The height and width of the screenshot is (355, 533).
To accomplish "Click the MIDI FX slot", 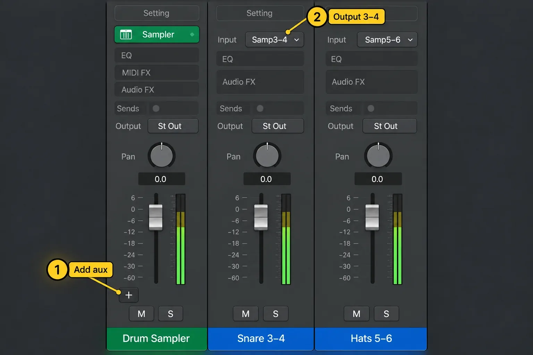I will click(x=157, y=73).
